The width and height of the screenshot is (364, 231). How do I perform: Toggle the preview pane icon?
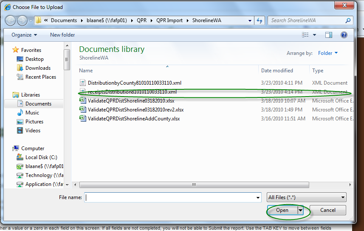328,35
